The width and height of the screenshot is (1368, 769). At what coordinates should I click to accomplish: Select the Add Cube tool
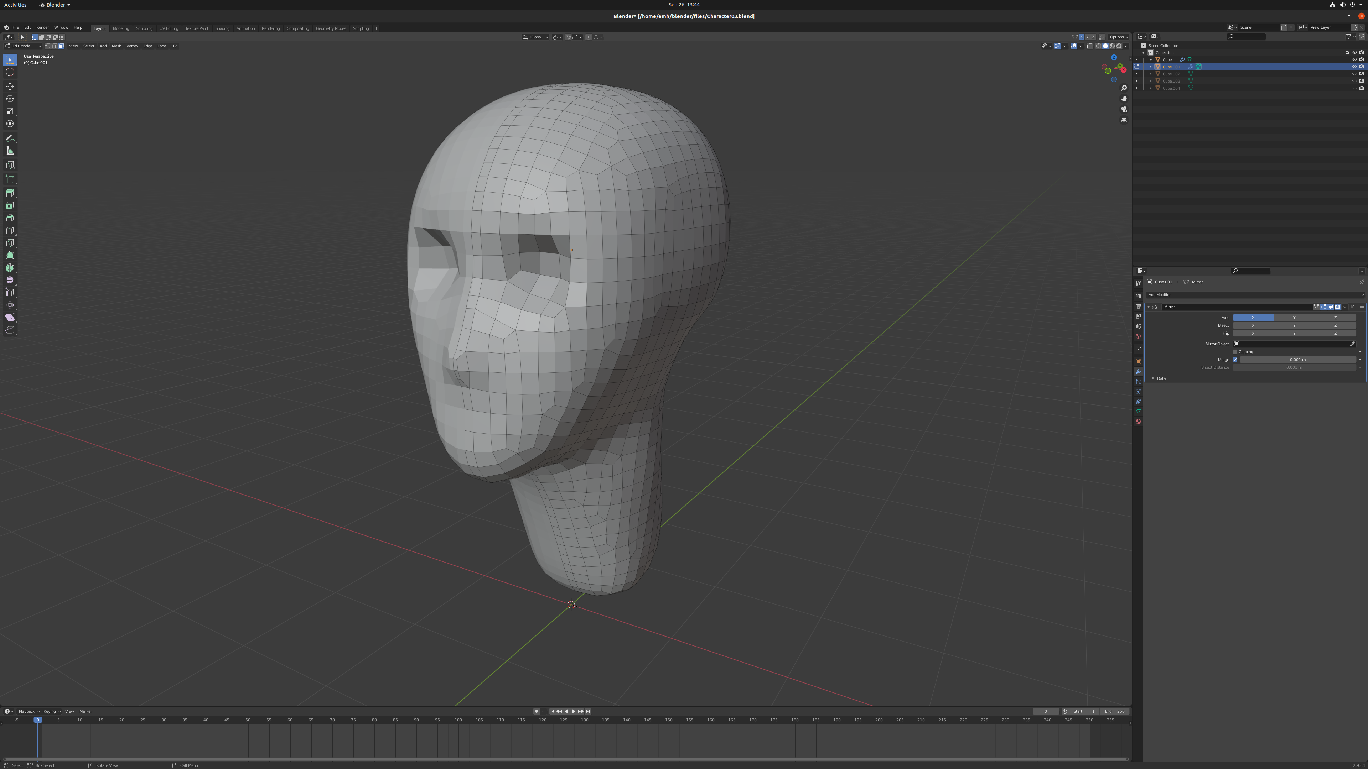point(10,179)
